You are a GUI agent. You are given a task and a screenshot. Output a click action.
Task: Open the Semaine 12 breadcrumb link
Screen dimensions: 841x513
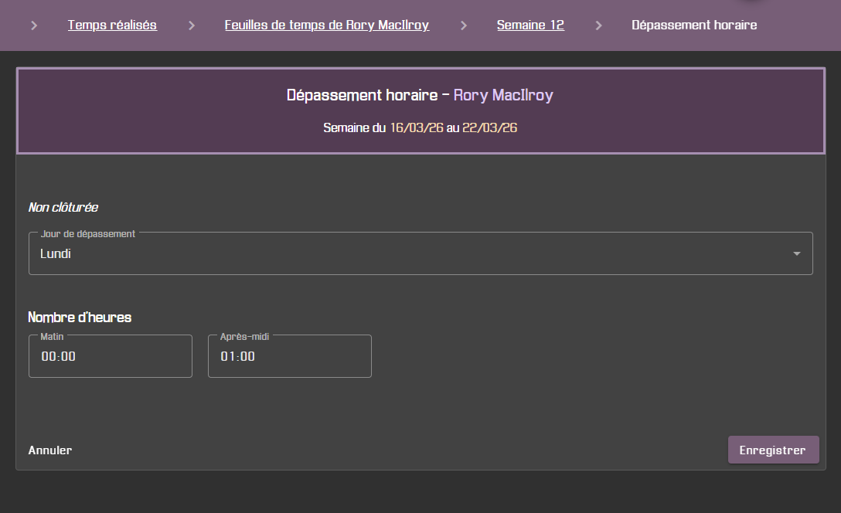pyautogui.click(x=530, y=25)
